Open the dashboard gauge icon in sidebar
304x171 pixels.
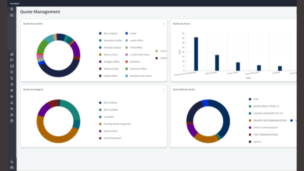click(12, 15)
